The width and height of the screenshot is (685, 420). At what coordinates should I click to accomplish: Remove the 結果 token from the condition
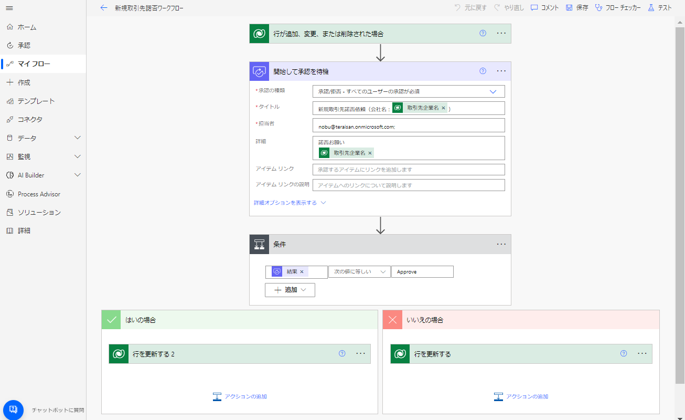(x=302, y=272)
